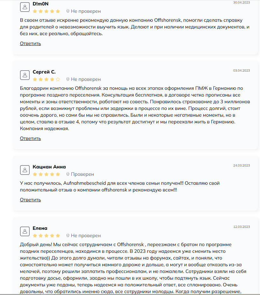Click the date 24.03.2023

click(242, 166)
